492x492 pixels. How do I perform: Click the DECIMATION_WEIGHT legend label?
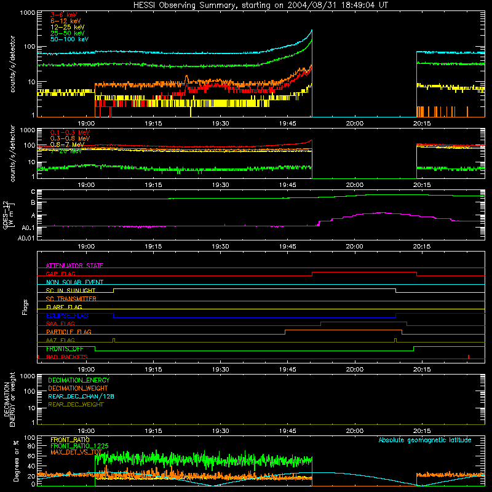click(x=78, y=388)
